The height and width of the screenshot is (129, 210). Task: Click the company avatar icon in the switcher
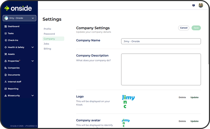pos(6,18)
